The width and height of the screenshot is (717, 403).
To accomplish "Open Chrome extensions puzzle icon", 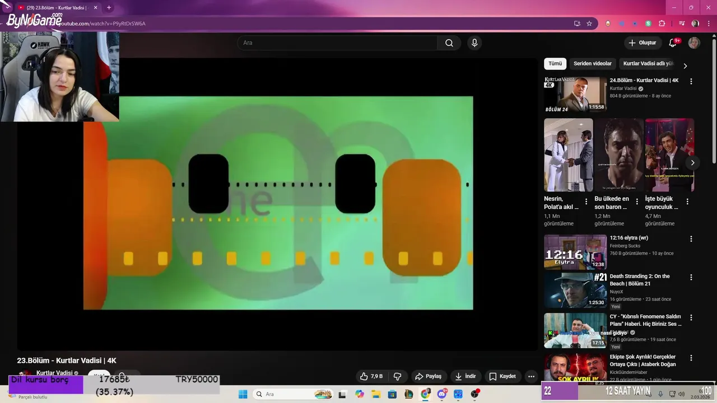I will tap(662, 24).
